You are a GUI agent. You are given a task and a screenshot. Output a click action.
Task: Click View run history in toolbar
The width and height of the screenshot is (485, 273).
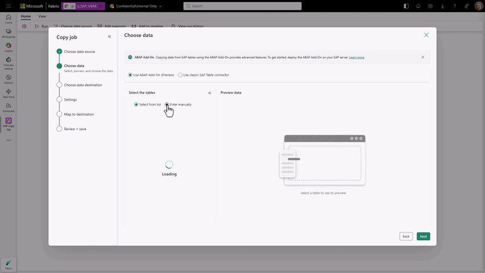coord(187,26)
